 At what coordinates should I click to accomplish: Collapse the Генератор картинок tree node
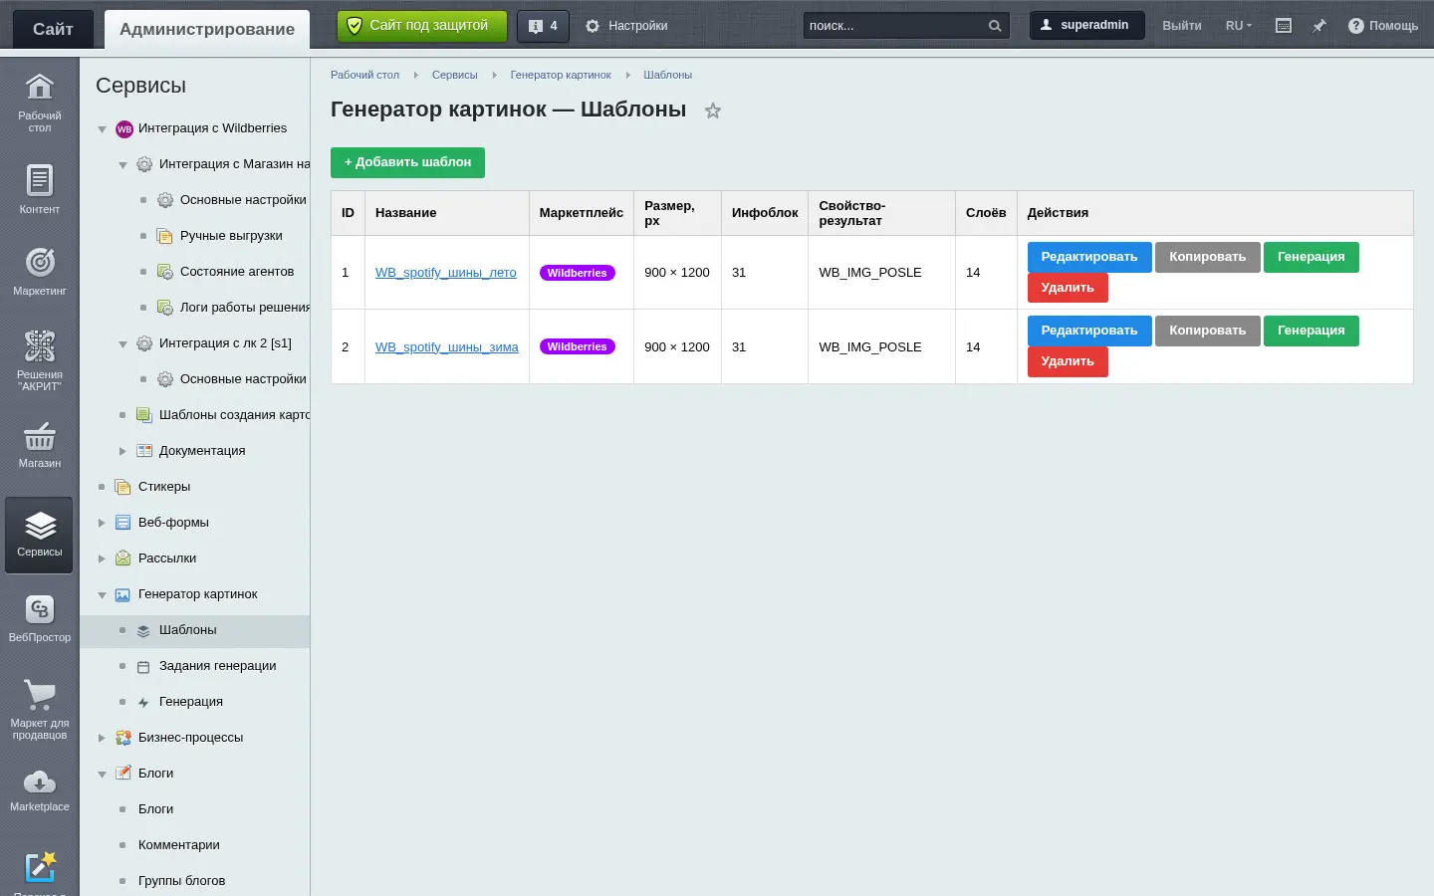tap(102, 595)
